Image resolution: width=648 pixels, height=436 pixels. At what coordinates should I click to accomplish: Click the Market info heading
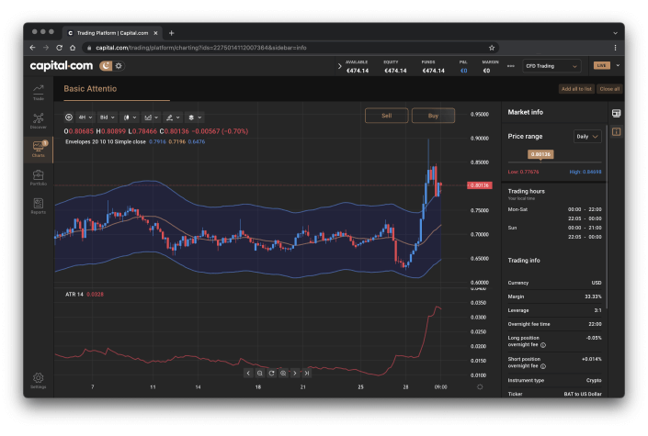(525, 112)
